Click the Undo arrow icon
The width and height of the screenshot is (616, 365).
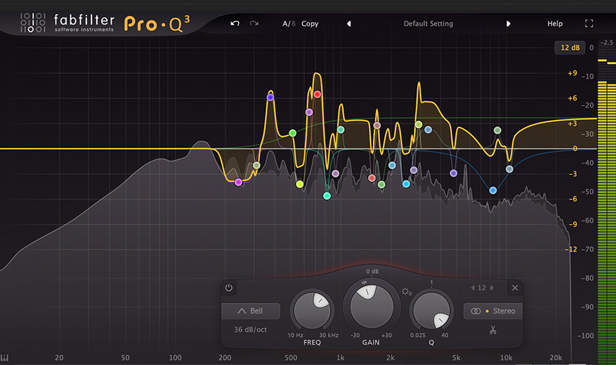235,24
